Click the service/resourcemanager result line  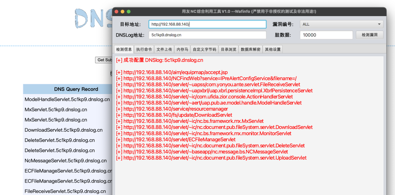pos(172,109)
